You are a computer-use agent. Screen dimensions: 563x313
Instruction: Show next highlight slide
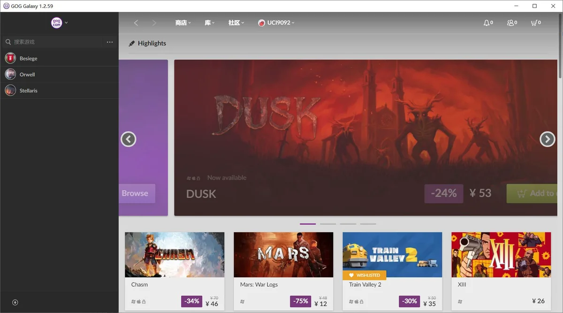tap(548, 139)
